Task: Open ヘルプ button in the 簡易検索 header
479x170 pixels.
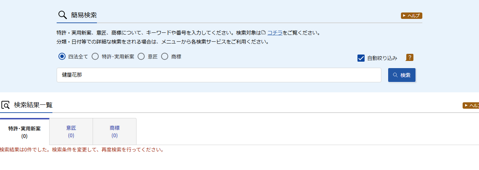Action: 412,16
